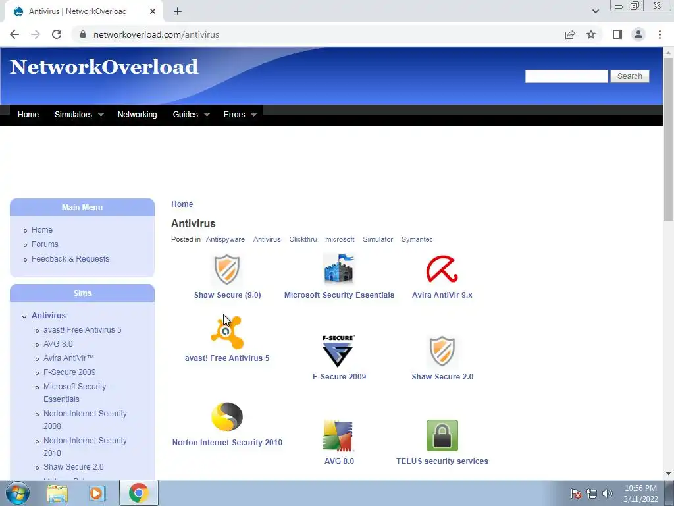This screenshot has width=674, height=506.
Task: Select avast! Free Antivirus 5 in Sims sidebar
Action: pyautogui.click(x=82, y=330)
